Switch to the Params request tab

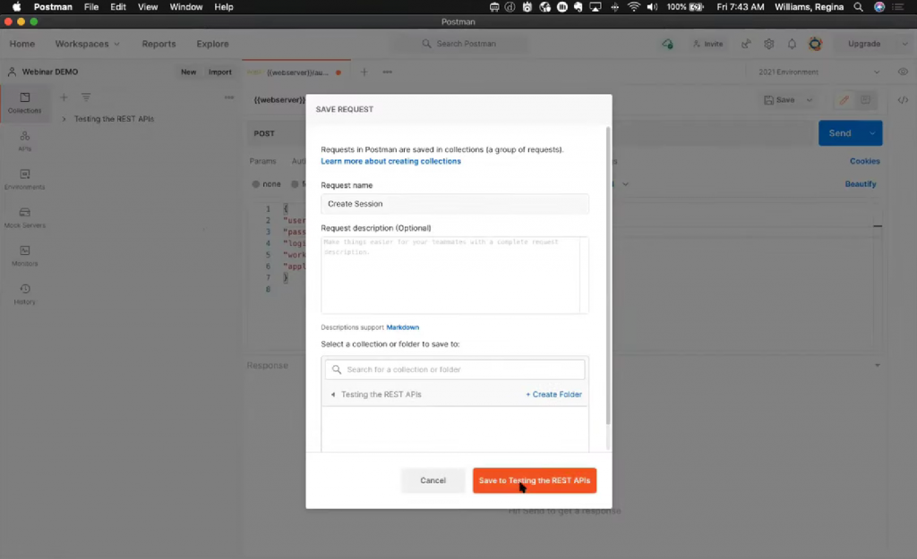coord(262,161)
